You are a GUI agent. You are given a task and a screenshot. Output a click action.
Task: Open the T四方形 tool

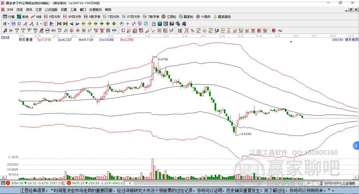pos(111,17)
